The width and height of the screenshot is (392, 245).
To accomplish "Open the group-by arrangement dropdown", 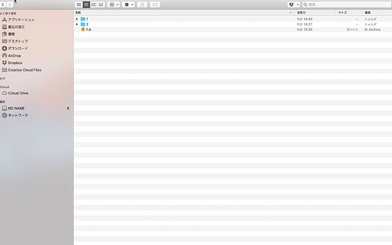I will [114, 4].
